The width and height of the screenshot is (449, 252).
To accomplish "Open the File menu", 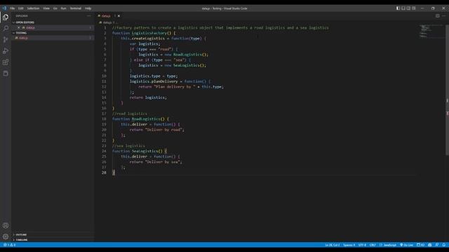I will tap(13, 8).
